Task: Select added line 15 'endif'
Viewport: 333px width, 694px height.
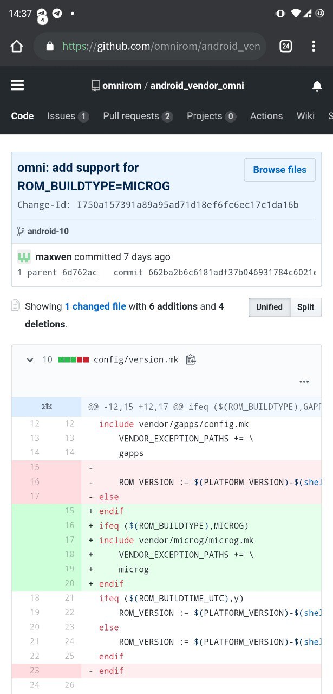Action: [x=166, y=511]
